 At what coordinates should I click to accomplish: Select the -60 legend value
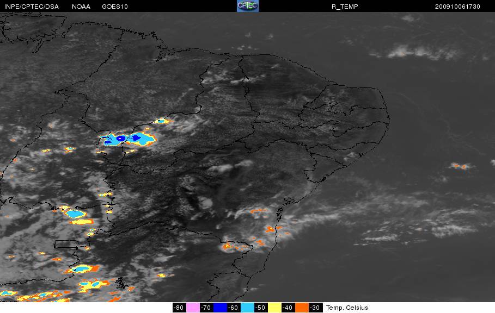tap(234, 308)
